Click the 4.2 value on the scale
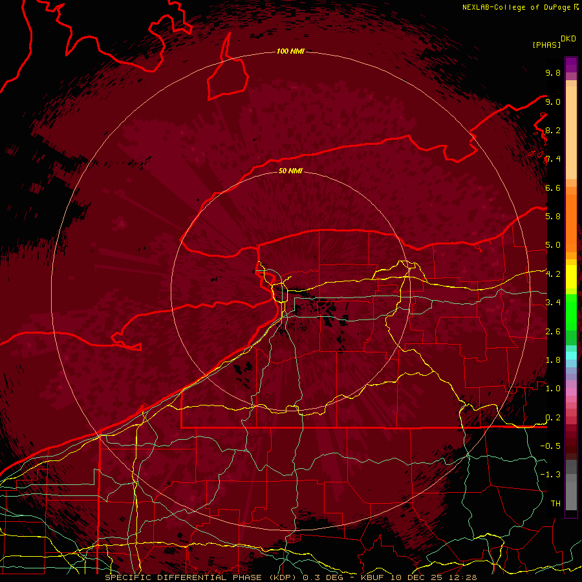582x582 pixels. [x=553, y=274]
